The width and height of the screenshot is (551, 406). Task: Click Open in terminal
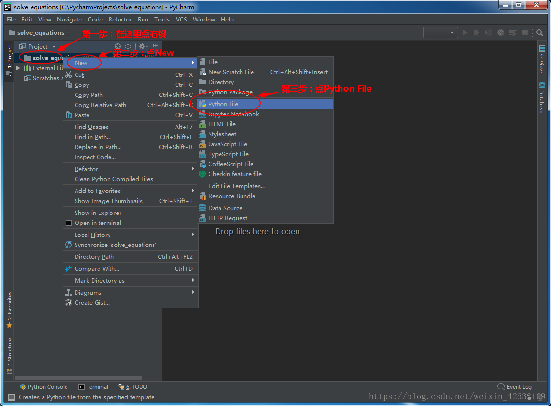point(131,223)
